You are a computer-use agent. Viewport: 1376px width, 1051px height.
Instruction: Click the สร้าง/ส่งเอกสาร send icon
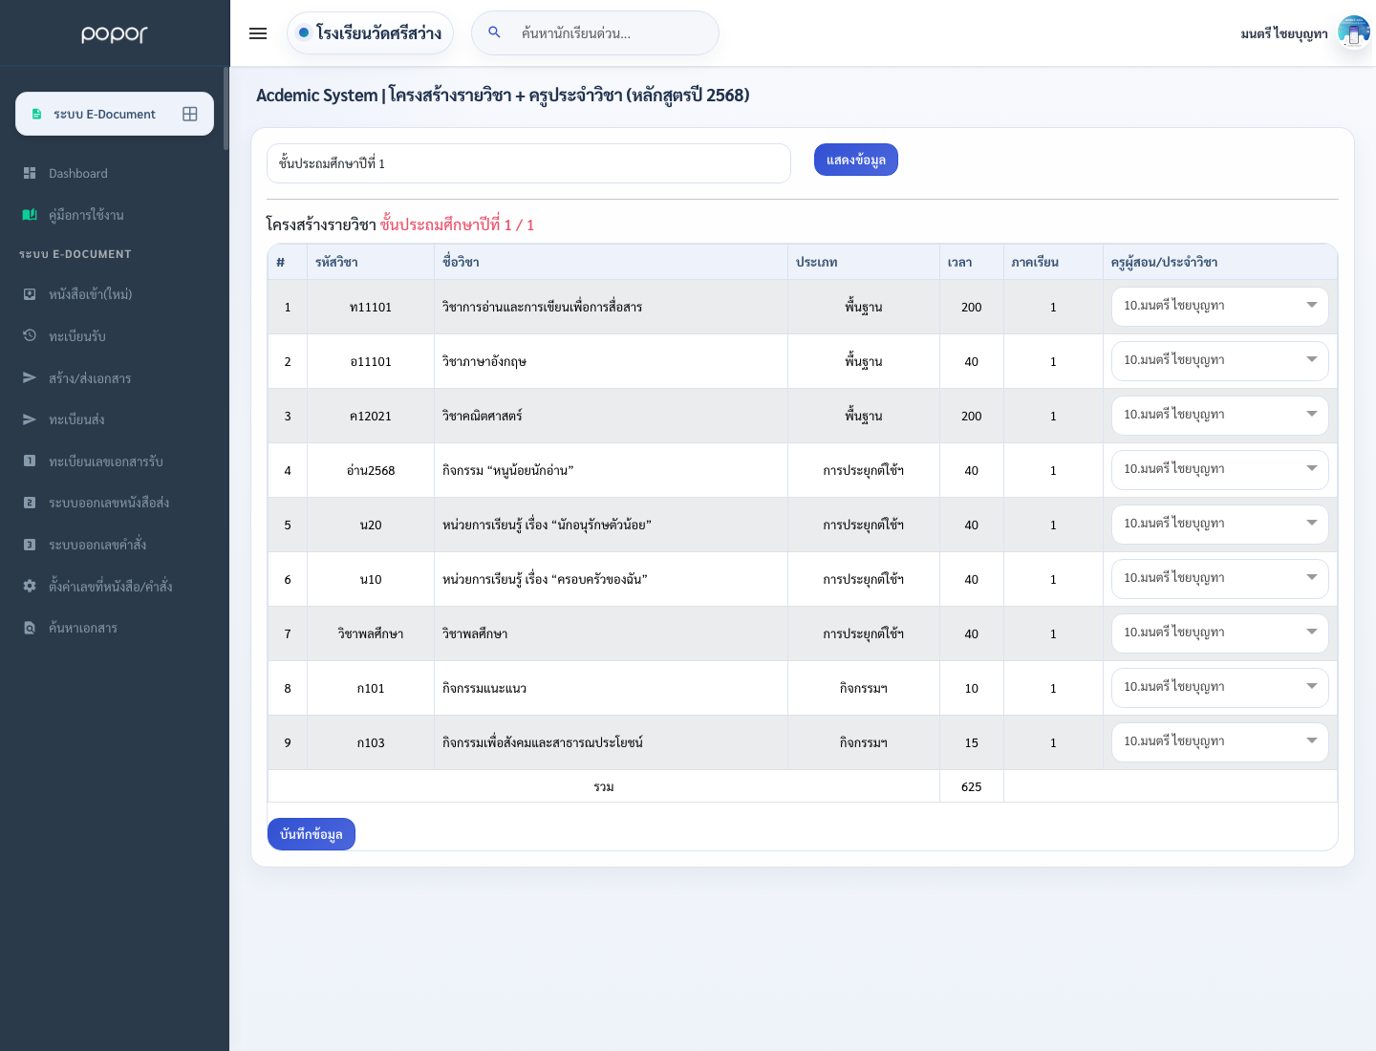30,377
